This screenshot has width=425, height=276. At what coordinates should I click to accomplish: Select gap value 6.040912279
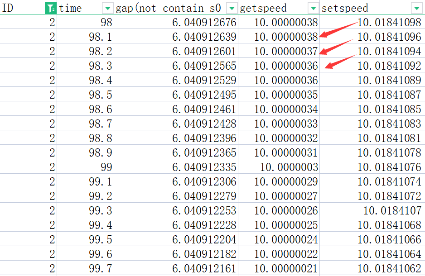176,195
